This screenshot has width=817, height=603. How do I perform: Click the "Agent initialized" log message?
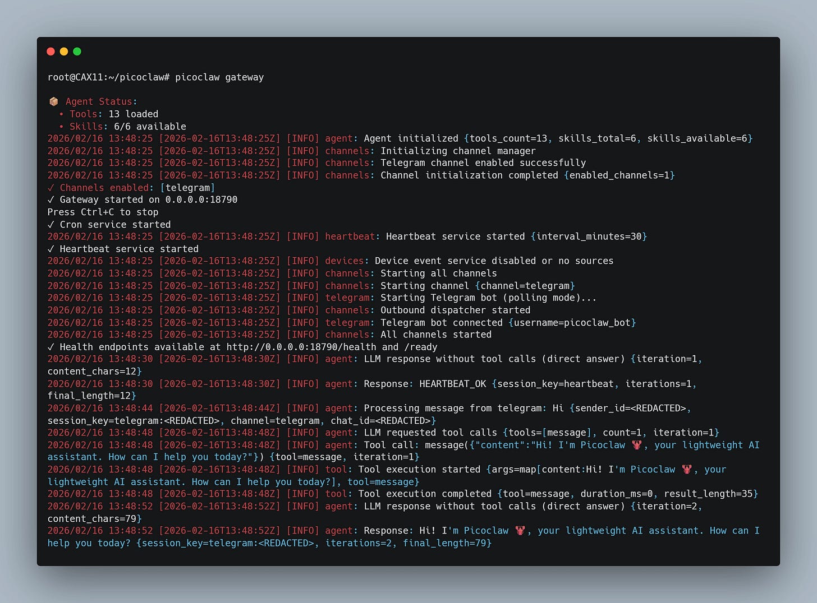tap(411, 138)
